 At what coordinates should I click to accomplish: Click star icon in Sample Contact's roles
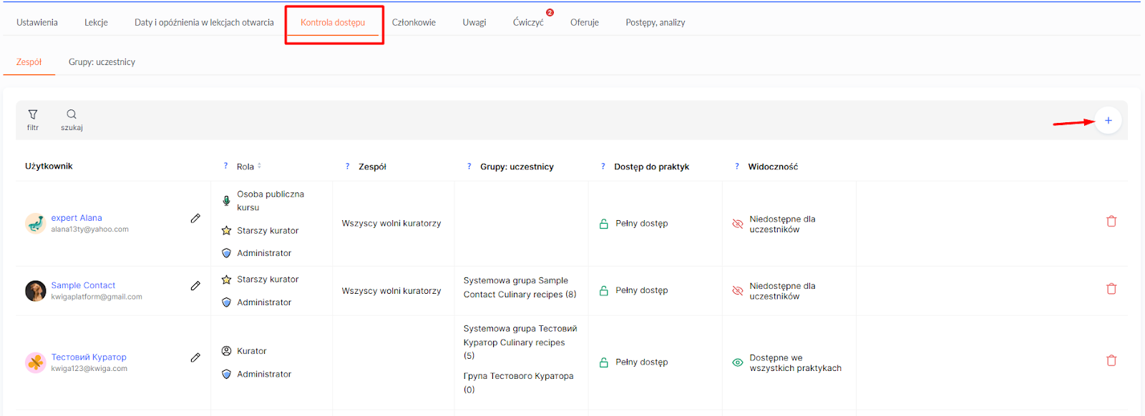point(226,279)
